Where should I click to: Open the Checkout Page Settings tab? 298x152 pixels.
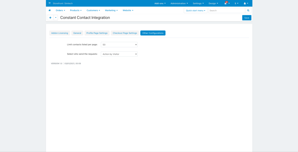pos(125,33)
